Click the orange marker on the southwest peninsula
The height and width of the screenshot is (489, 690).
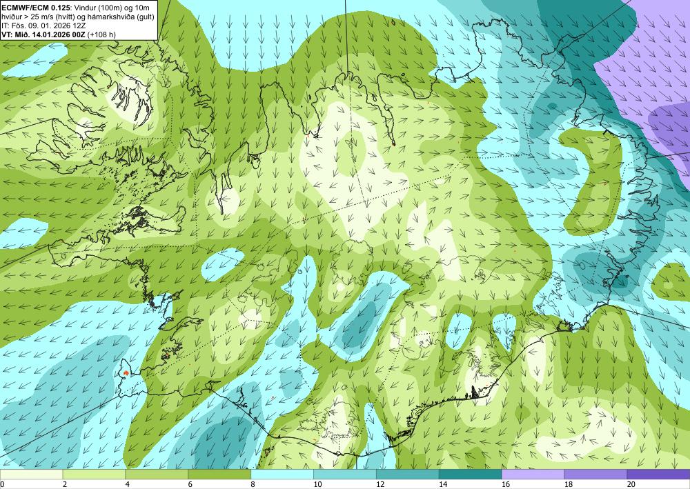coord(126,373)
